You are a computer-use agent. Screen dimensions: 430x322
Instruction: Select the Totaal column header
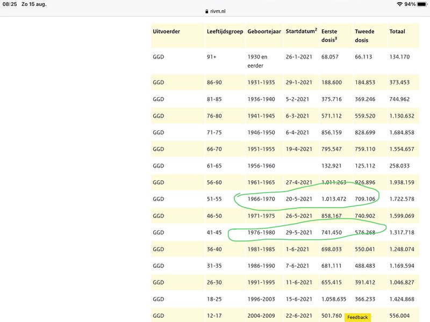pyautogui.click(x=397, y=32)
